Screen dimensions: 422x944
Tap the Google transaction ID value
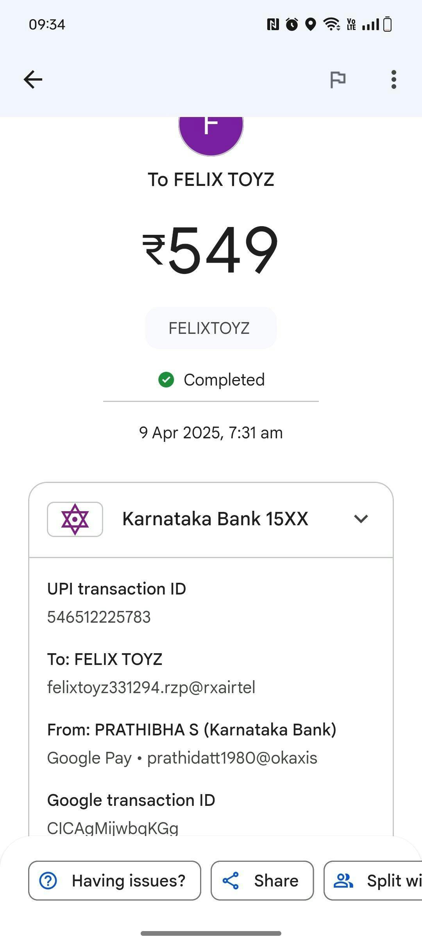coord(113,828)
